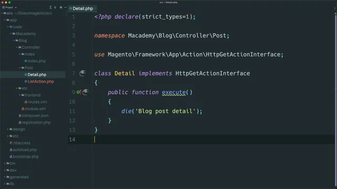Open autoload.php file
The image size is (337, 189).
25,150
